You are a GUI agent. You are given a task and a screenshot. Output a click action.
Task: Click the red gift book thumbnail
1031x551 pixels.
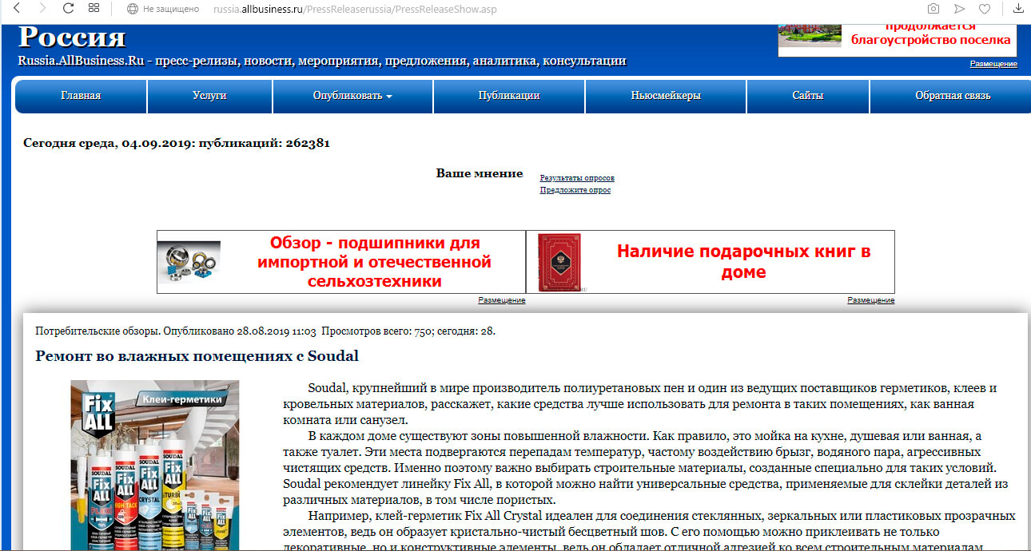[x=559, y=262]
